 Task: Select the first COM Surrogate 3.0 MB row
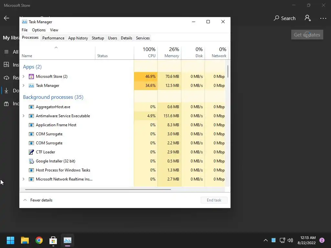[123, 134]
